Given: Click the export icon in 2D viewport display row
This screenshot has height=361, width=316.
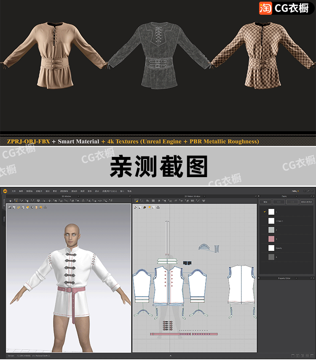Looking at the screenshot, I should pos(158,207).
